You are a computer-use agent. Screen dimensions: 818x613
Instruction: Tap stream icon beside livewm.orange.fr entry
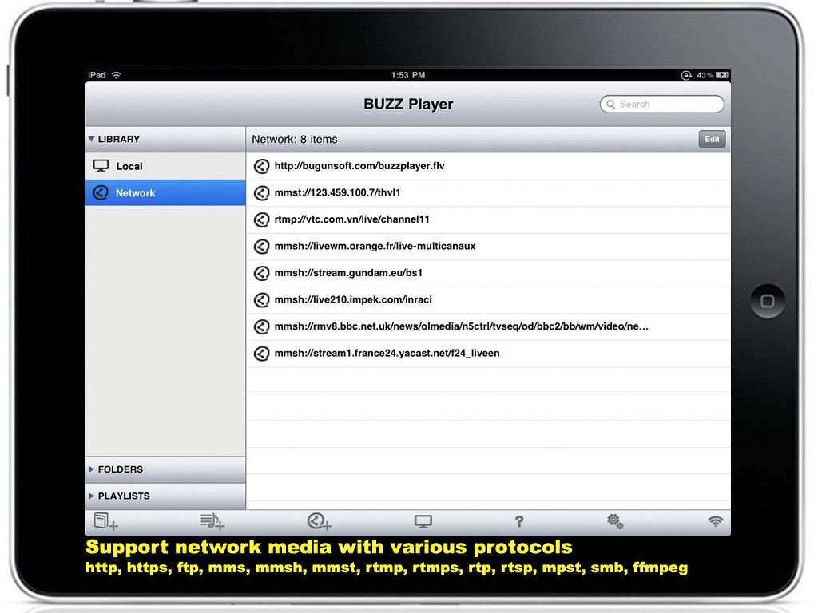(x=261, y=246)
